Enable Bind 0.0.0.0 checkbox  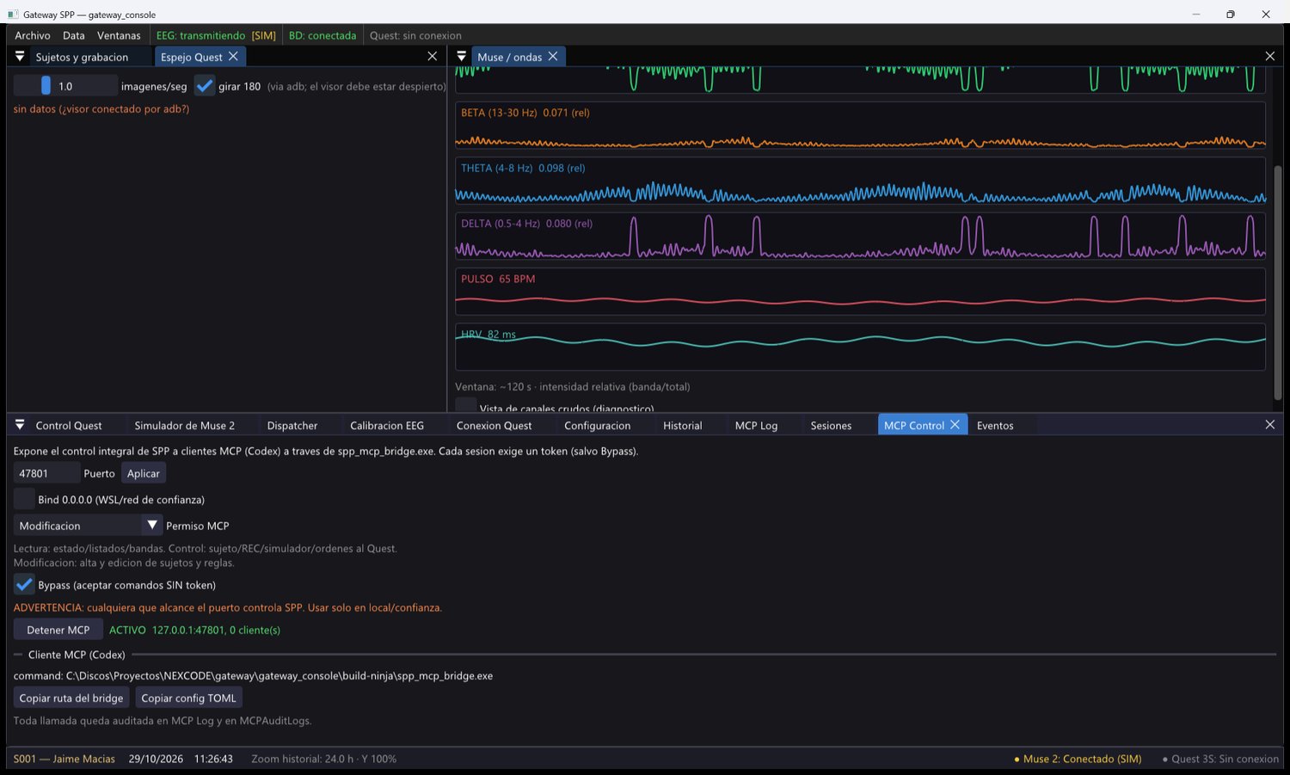tap(24, 499)
